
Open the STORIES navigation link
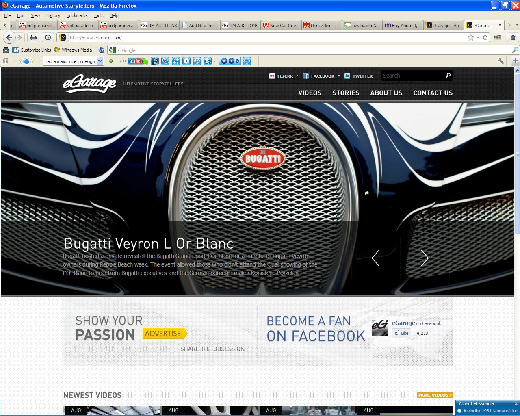pos(346,93)
